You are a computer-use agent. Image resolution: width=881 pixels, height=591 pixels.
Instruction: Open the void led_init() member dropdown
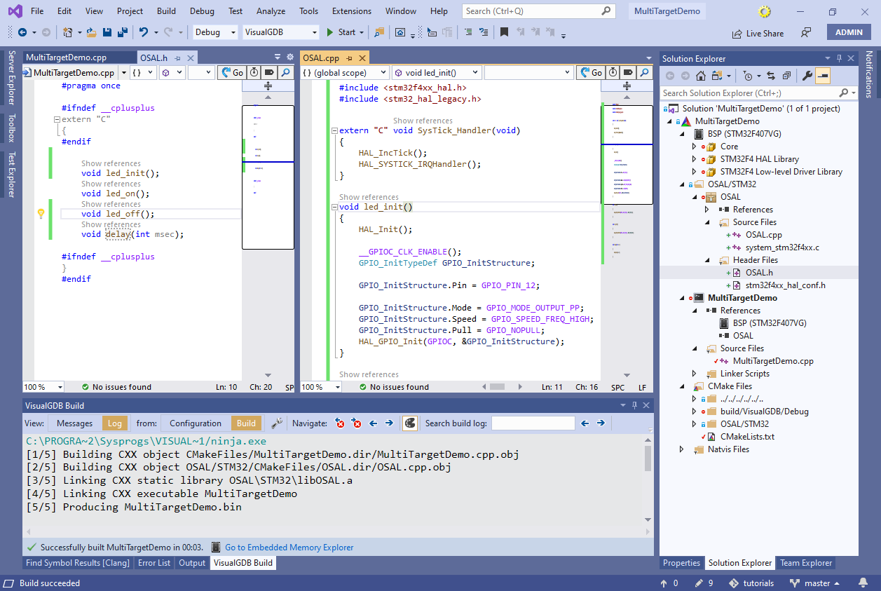[x=437, y=72]
